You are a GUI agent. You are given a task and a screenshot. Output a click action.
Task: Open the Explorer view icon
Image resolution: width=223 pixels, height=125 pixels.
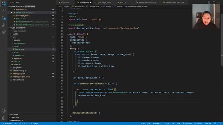click(4, 3)
